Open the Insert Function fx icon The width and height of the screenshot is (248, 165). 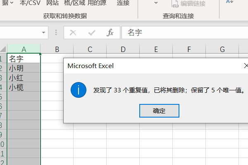110,33
